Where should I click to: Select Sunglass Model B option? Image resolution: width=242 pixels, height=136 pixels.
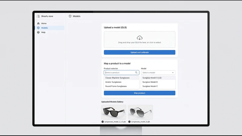point(158,82)
